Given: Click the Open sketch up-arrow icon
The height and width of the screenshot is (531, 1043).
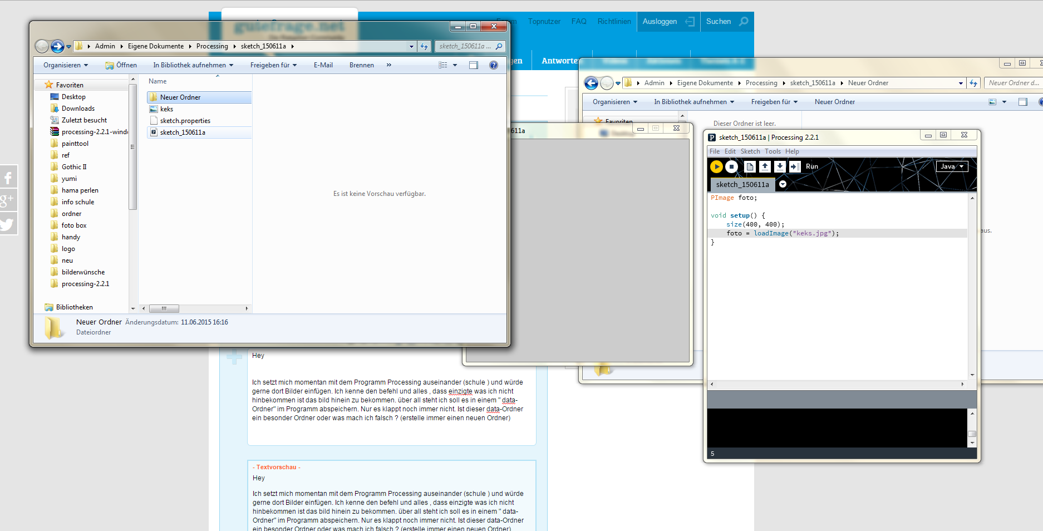Looking at the screenshot, I should (x=765, y=166).
